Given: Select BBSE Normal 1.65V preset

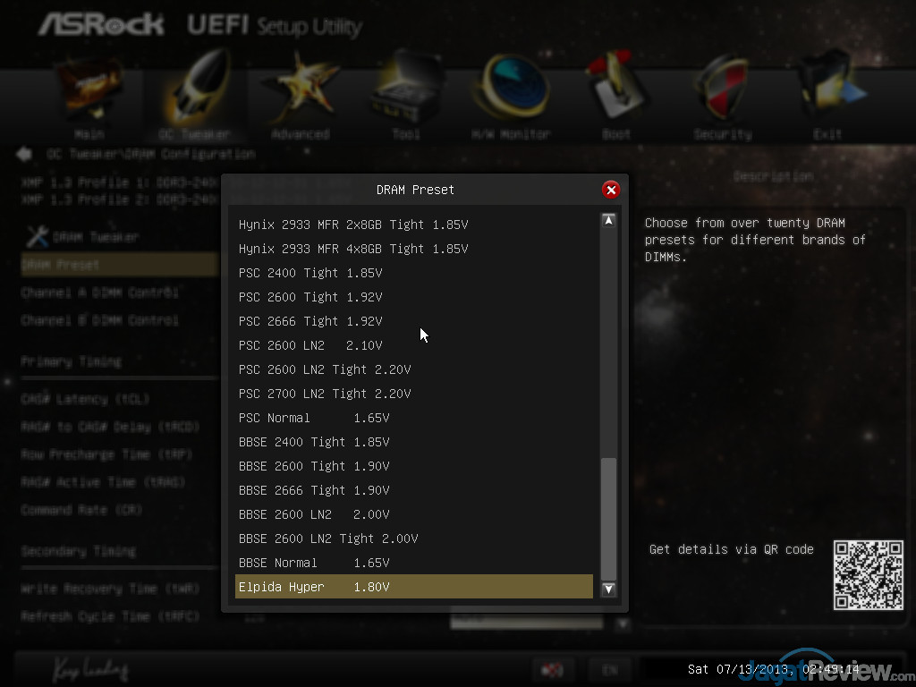Looking at the screenshot, I should (x=413, y=563).
